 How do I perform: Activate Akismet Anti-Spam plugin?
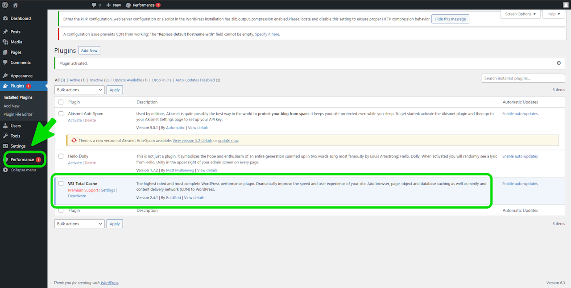[75, 120]
